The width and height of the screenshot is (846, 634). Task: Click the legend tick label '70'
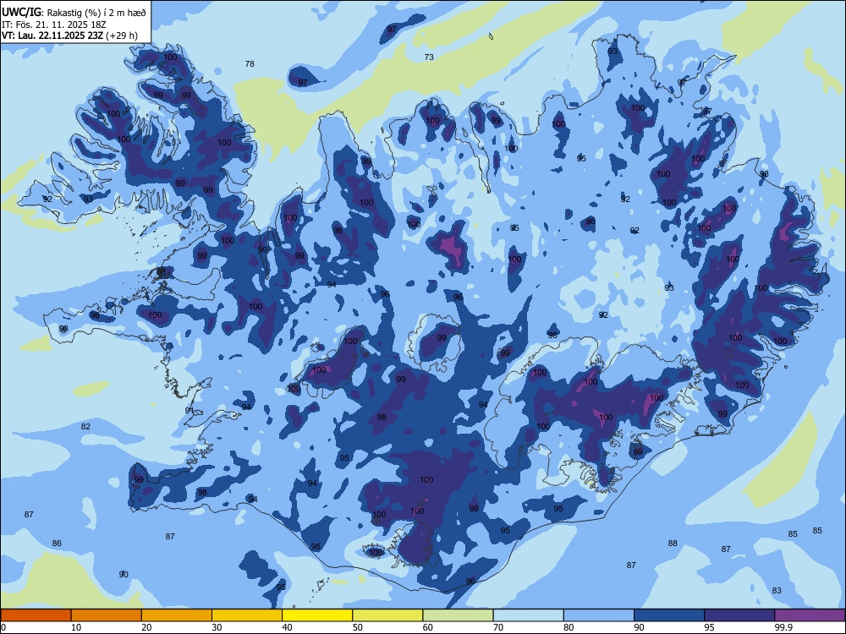498,627
